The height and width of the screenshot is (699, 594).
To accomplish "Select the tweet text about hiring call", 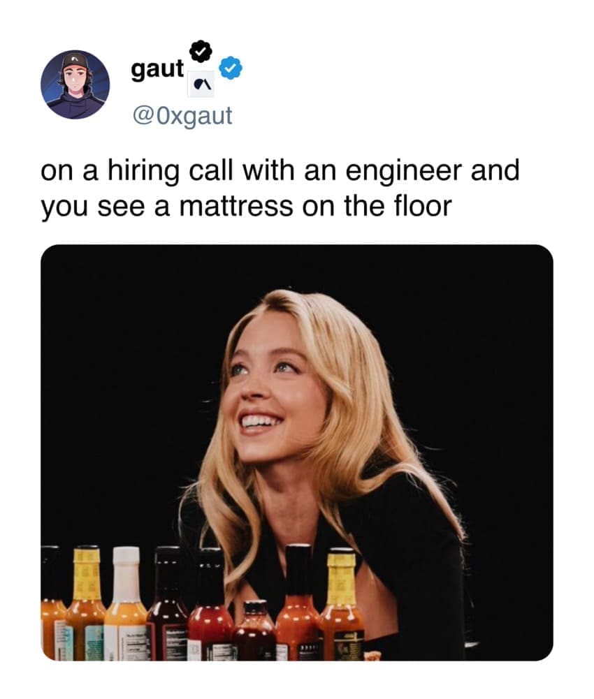I will coord(280,188).
